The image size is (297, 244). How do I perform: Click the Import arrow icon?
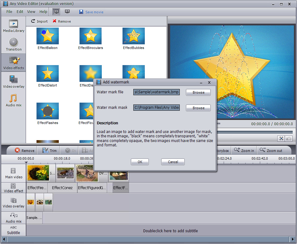tap(33, 21)
